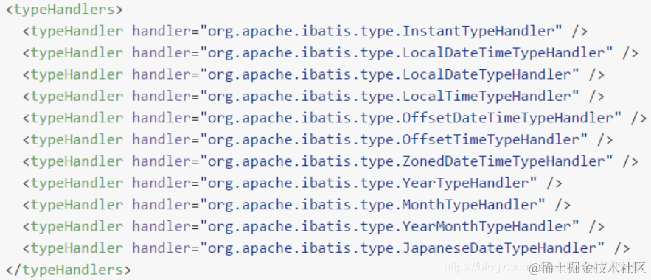Click the closing typeHandlers tag

coord(69,270)
